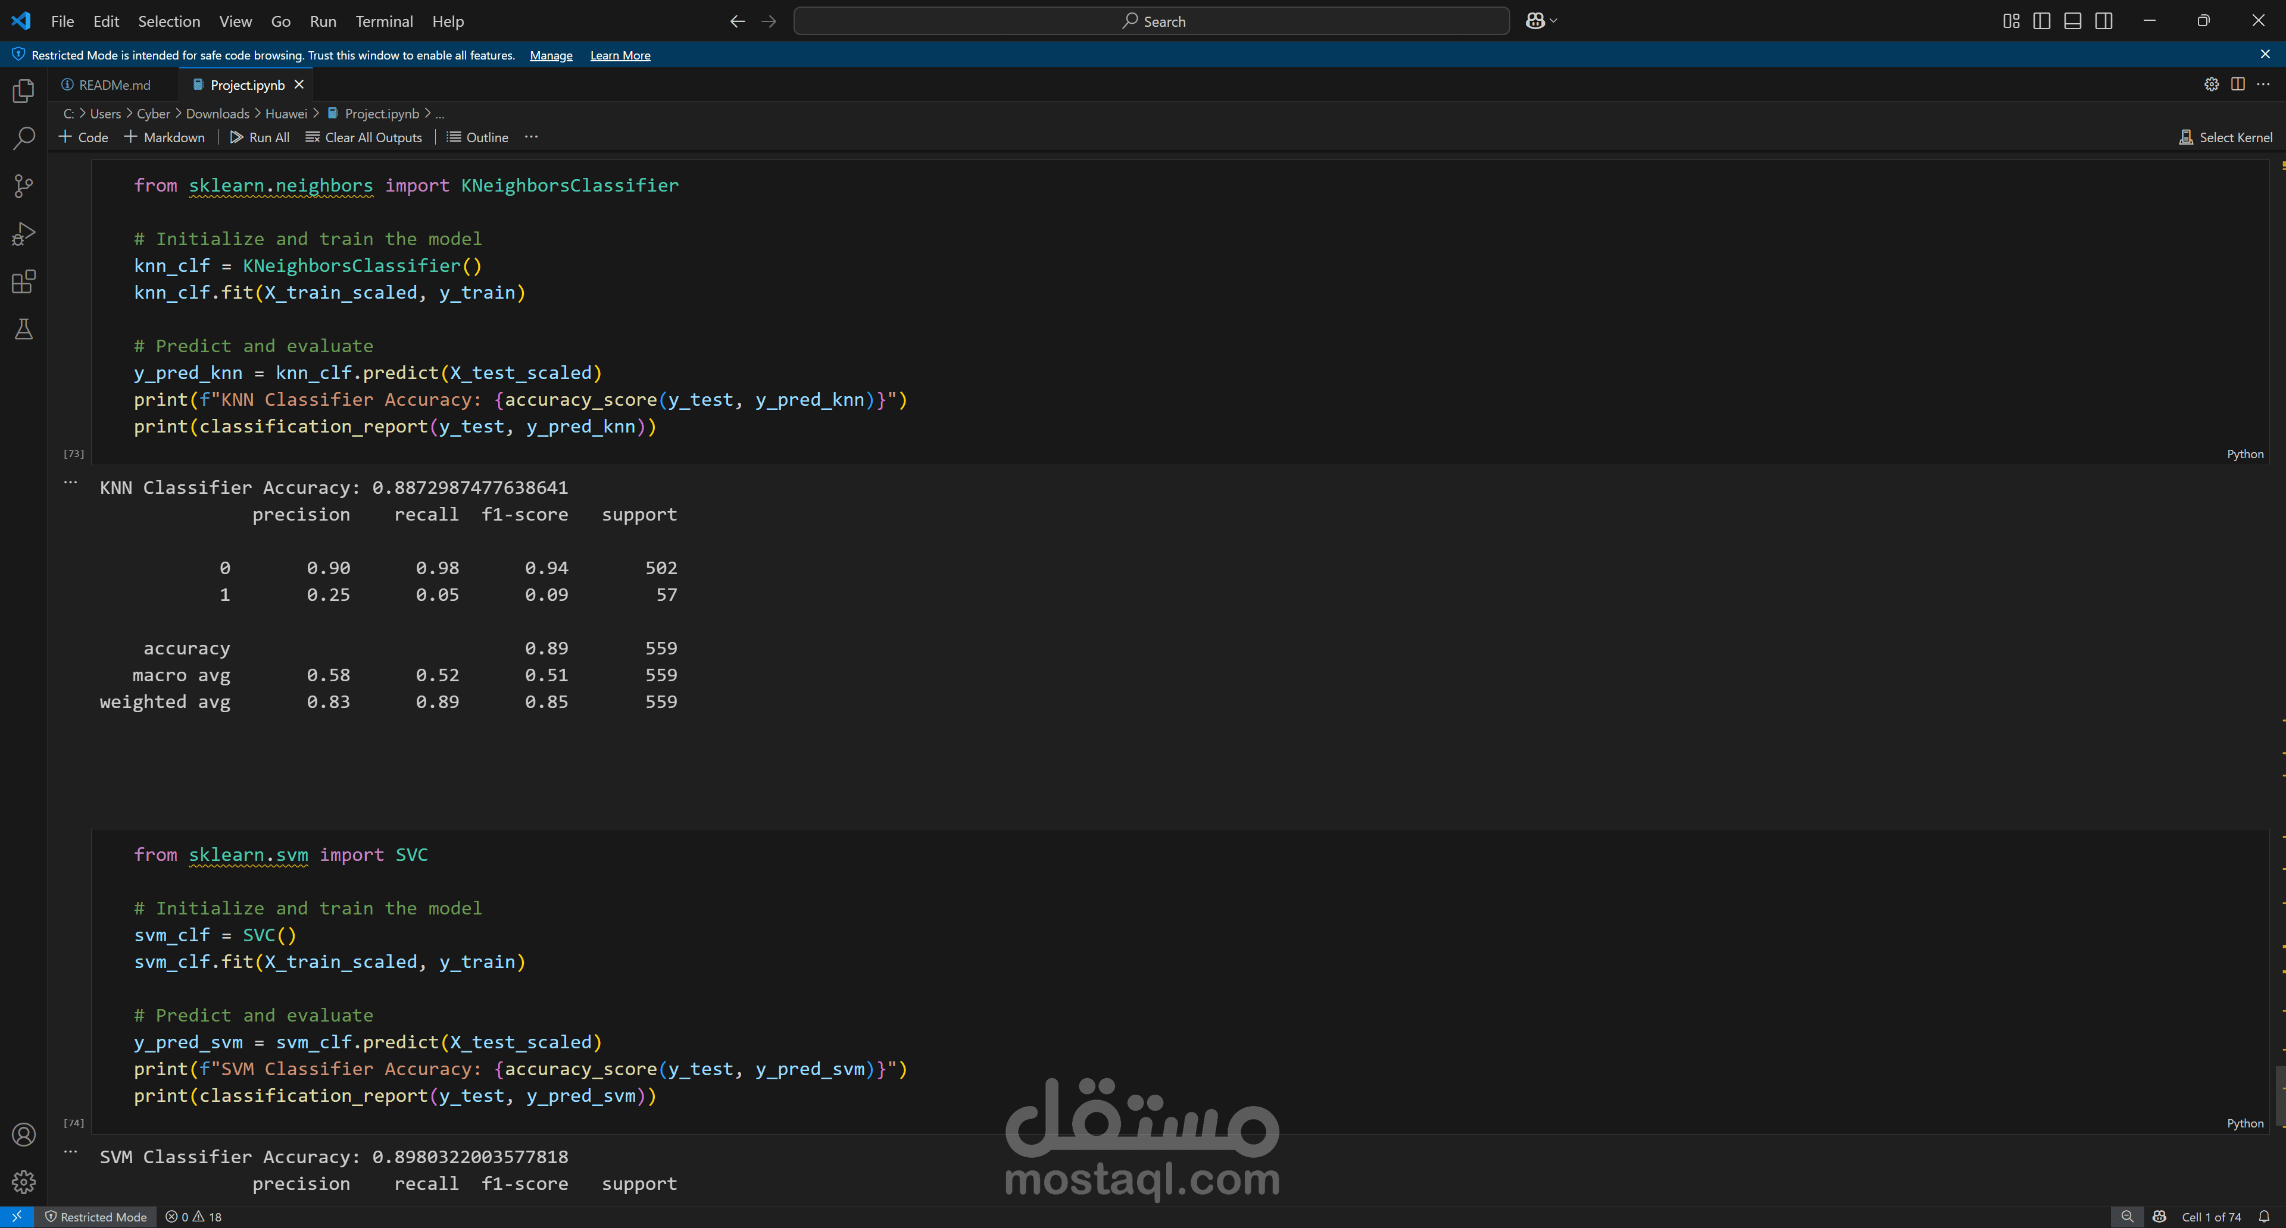Screen dimensions: 2286x1228
Task: Open the Run and Debug view
Action: (x=24, y=234)
